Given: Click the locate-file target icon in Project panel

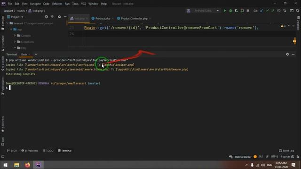Looking at the screenshot, I should [x=46, y=17].
